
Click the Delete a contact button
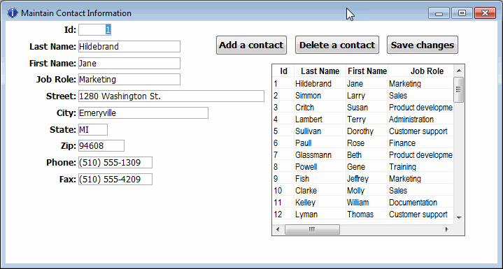click(x=336, y=45)
